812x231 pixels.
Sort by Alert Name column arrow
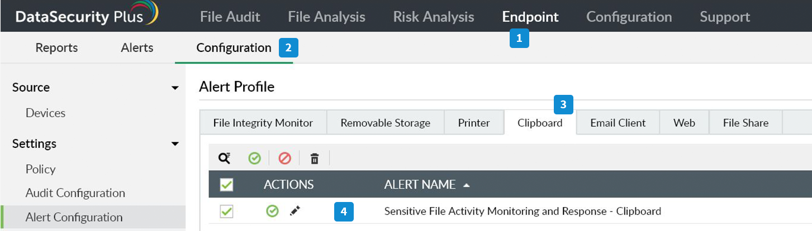467,185
